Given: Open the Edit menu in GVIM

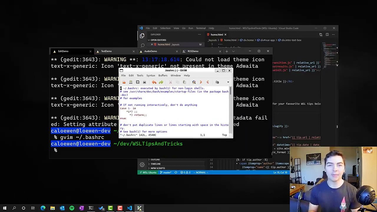Looking at the screenshot, I should 131,75.
